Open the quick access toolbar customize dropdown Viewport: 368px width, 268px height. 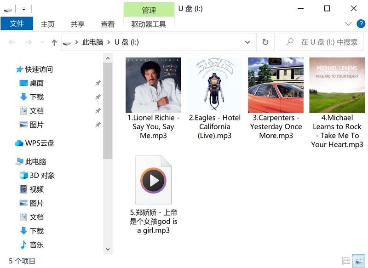pyautogui.click(x=24, y=9)
